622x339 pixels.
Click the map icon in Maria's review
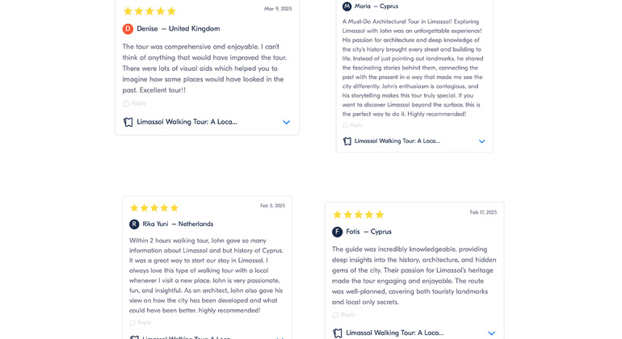coord(347,141)
